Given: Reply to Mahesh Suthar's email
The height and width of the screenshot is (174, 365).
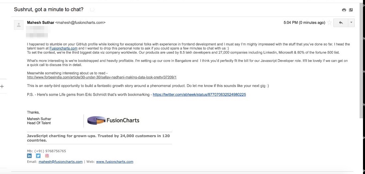Looking at the screenshot, I should 340,23.
